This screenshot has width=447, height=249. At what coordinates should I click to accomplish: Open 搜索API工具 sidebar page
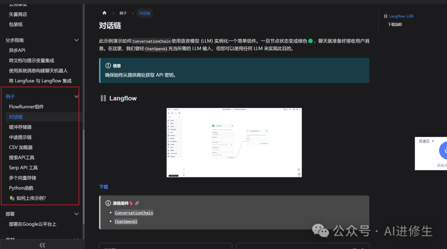[x=22, y=158]
